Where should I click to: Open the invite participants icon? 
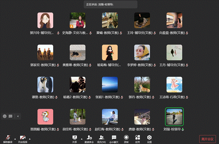click(89, 138)
